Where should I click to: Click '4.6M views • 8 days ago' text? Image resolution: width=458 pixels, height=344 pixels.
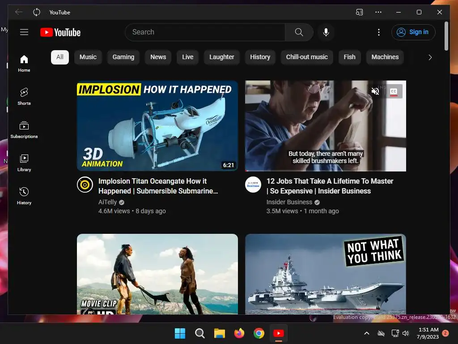tap(132, 211)
